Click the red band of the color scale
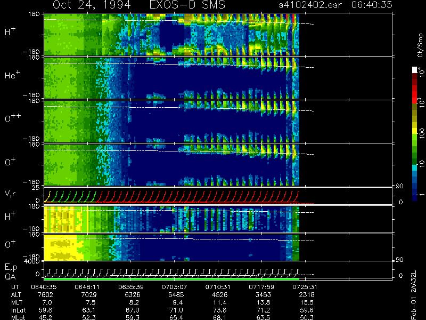The width and height of the screenshot is (426, 320). 415,94
